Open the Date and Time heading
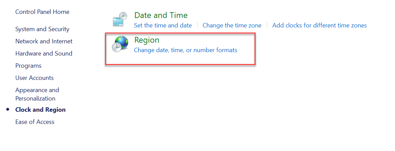The height and width of the screenshot is (151, 395). click(161, 15)
